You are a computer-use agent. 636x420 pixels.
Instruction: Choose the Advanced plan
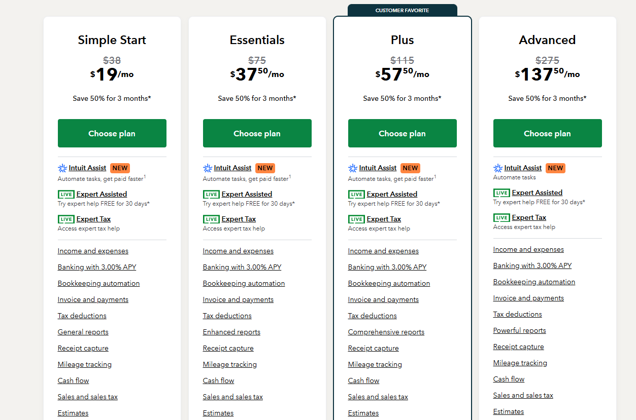(547, 133)
